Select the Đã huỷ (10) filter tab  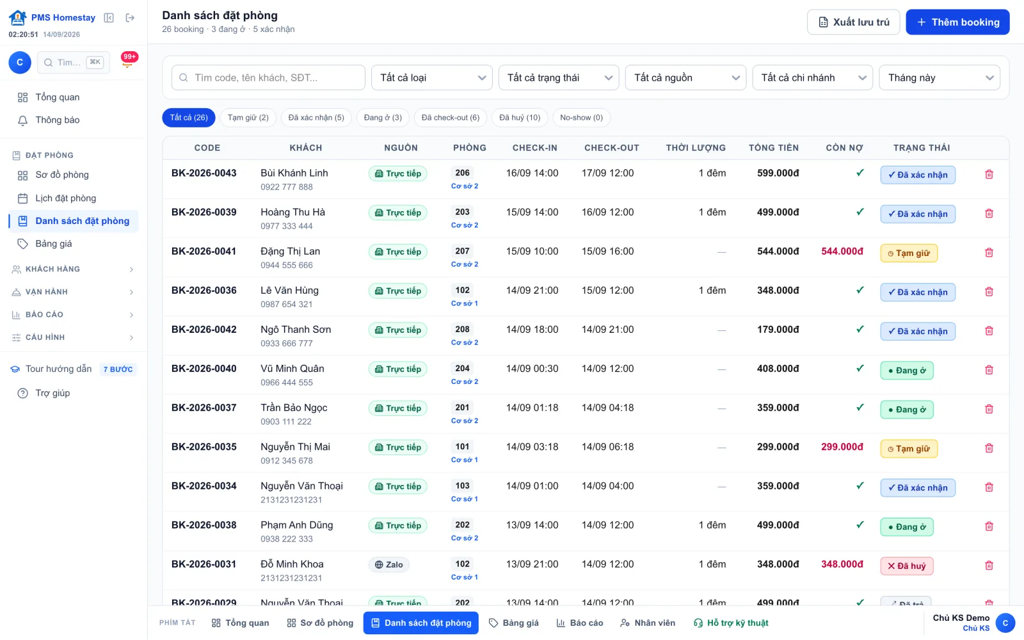click(520, 118)
